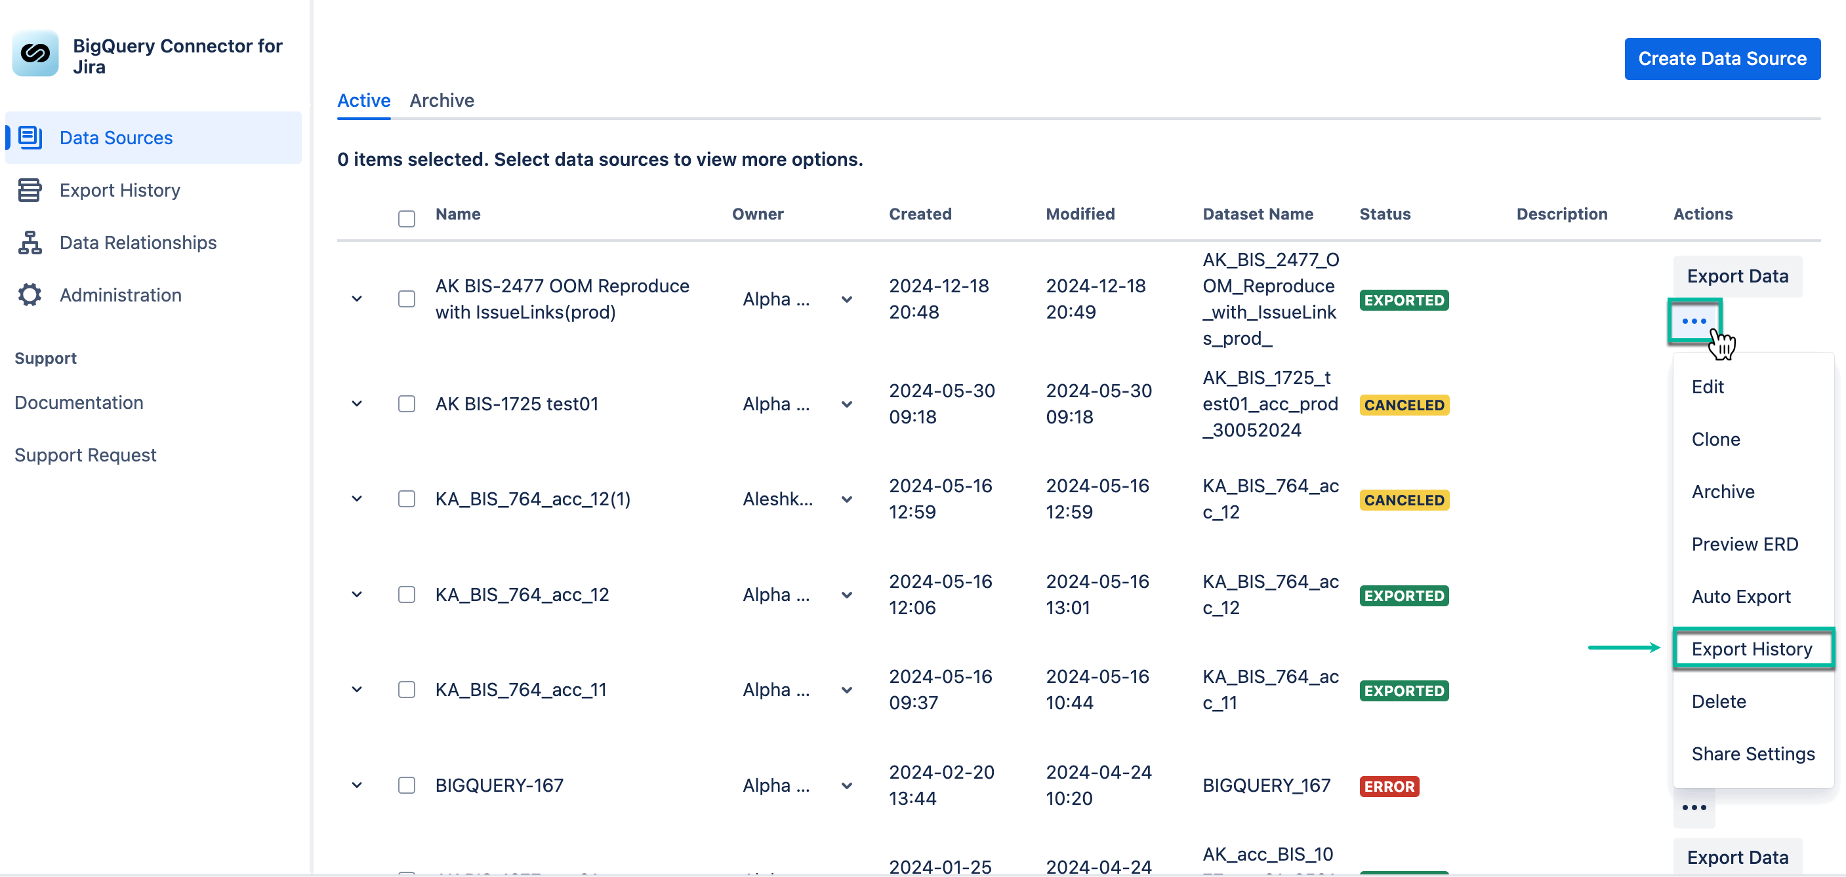Switch to the Archive tab
The image size is (1846, 877).
point(442,100)
